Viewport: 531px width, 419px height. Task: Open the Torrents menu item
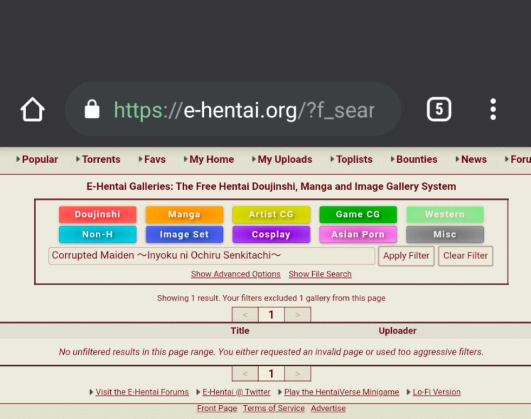click(101, 159)
